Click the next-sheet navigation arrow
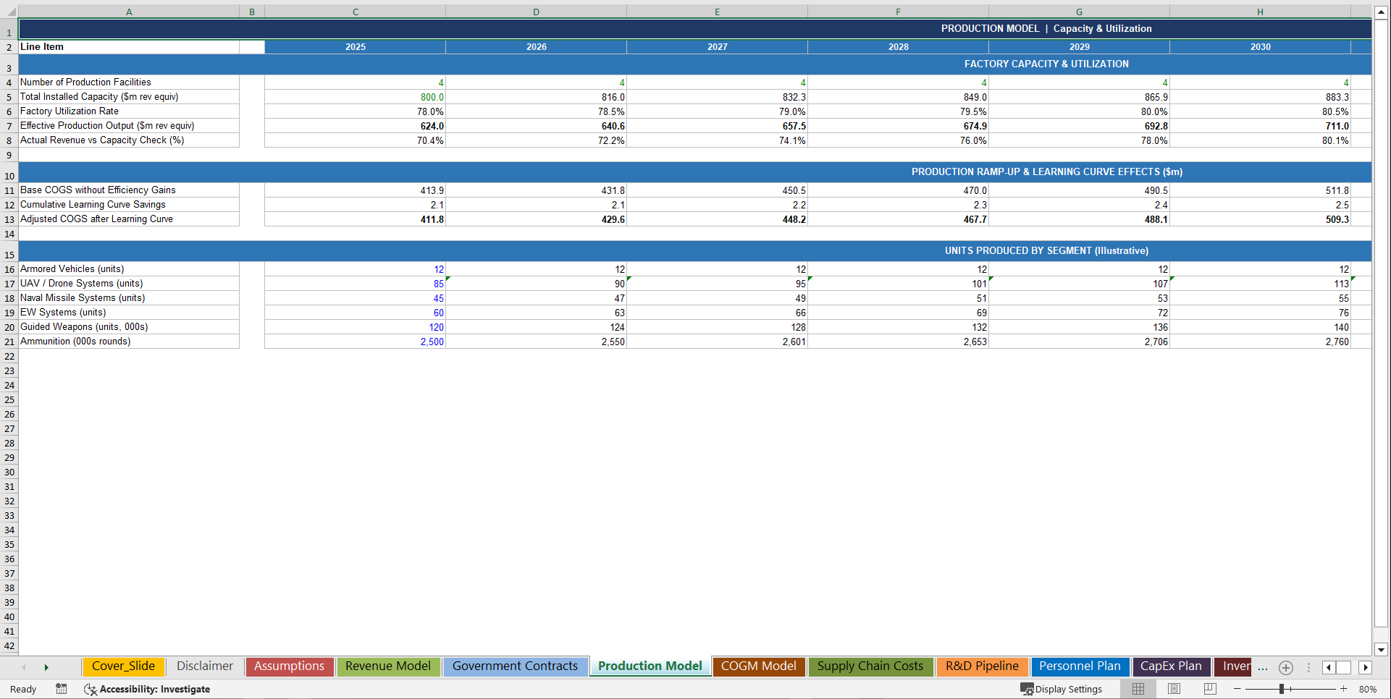 (x=46, y=667)
